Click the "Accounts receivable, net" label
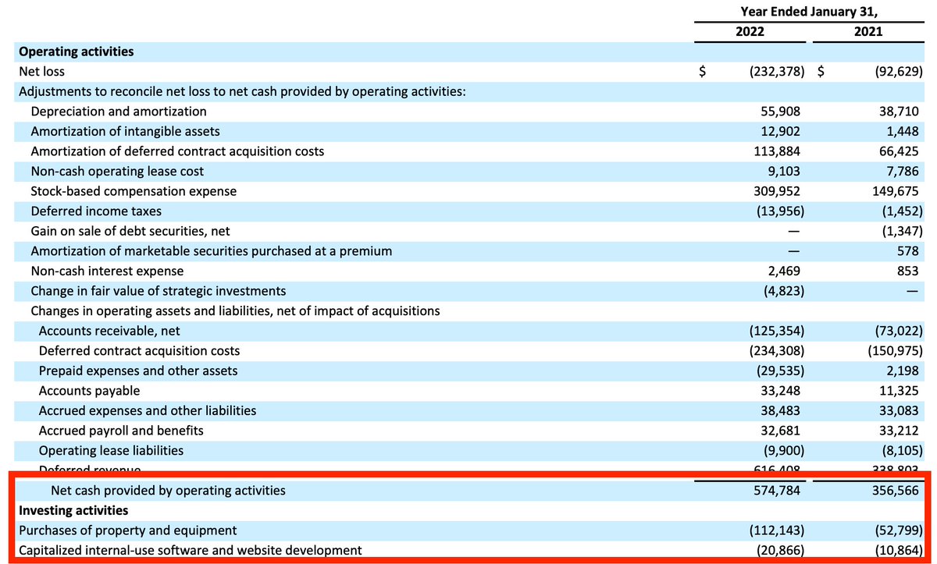Screen dimensions: 937x564 109,331
